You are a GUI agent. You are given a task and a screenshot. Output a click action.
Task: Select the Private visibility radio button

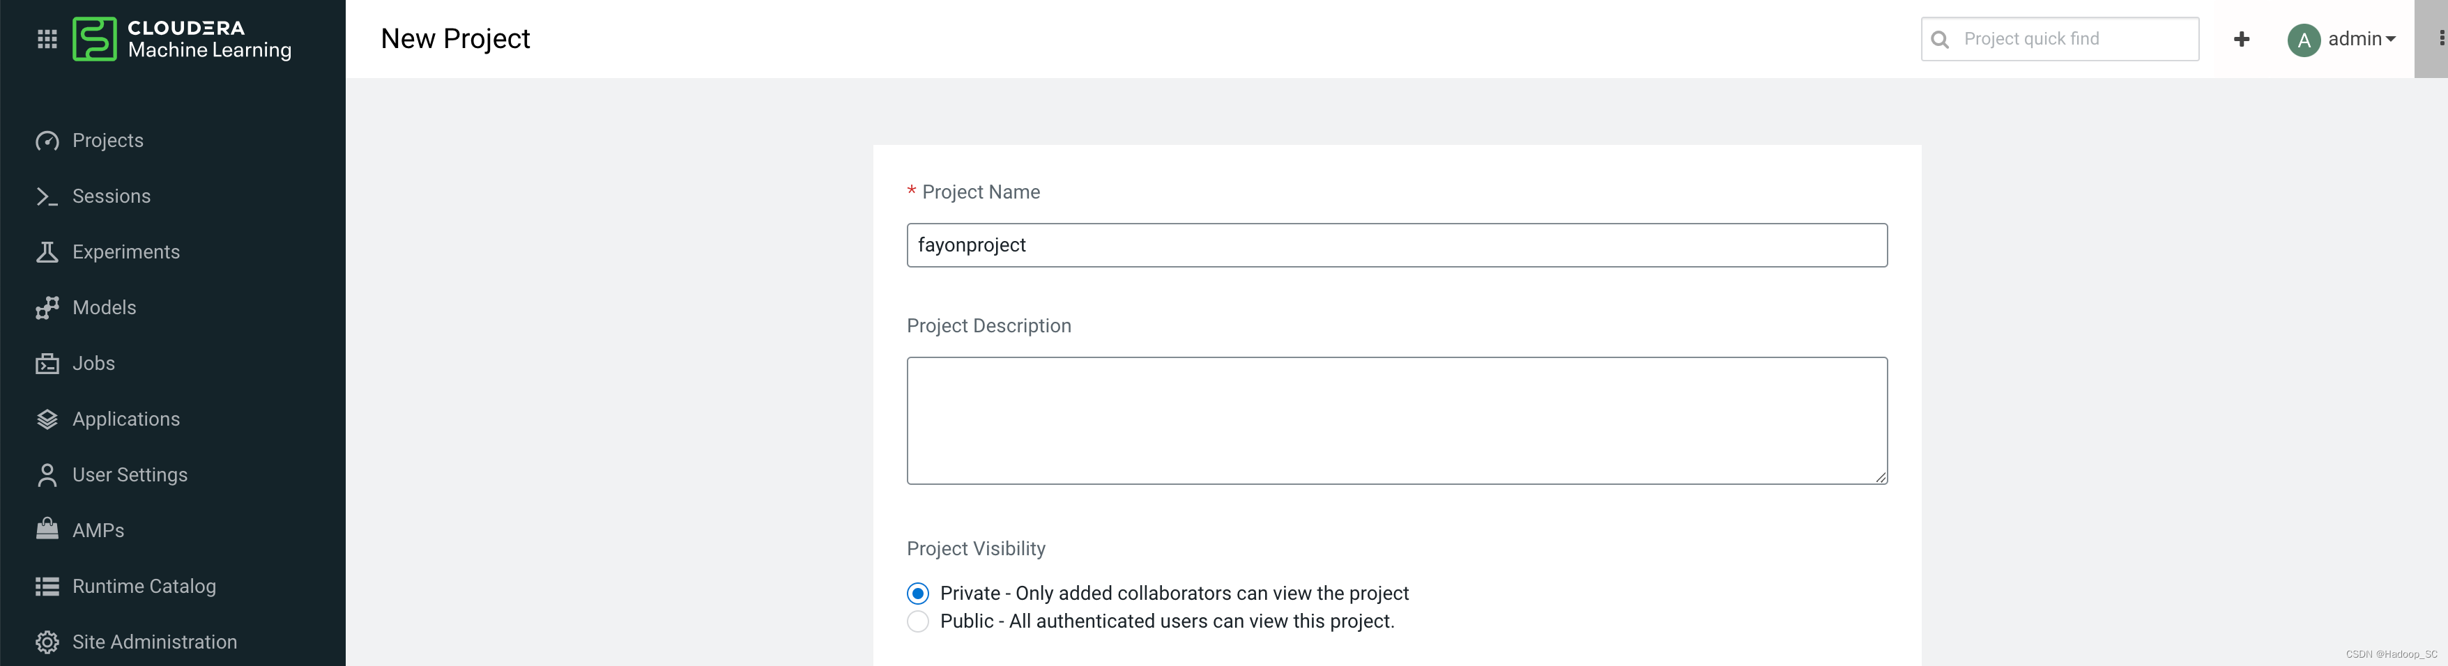(917, 594)
